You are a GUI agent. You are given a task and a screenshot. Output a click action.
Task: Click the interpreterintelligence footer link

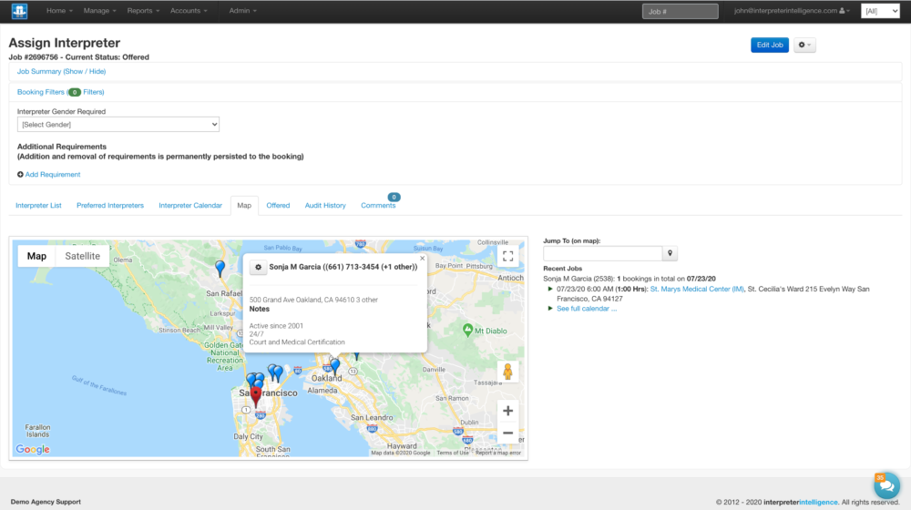[x=801, y=502]
